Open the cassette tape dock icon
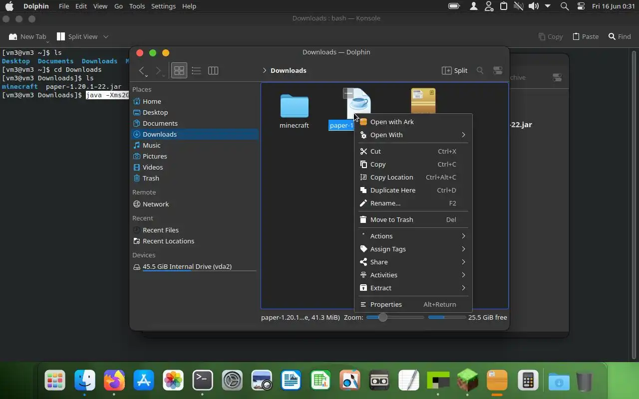Screen dimensions: 639x399 (x=379, y=381)
